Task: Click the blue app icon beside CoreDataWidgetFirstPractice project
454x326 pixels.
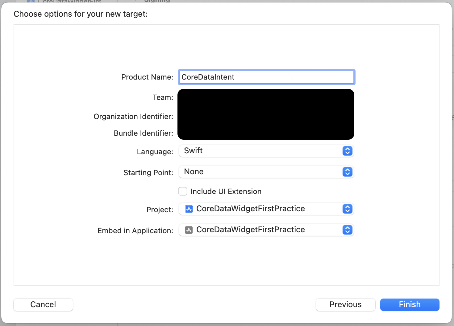Action: pos(188,209)
